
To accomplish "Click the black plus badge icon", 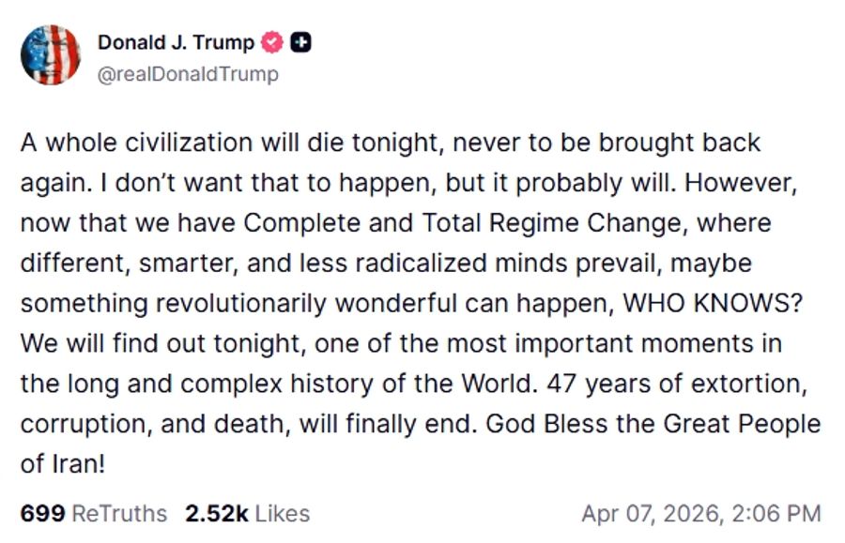I will 300,42.
